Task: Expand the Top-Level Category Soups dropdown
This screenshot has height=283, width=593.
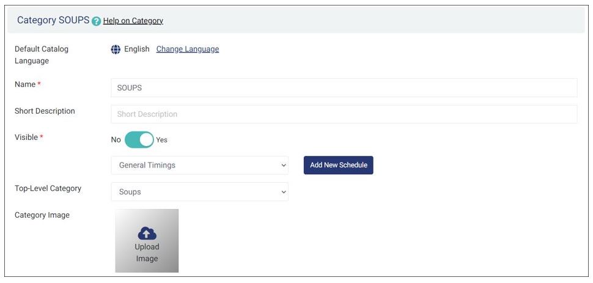Action: [x=199, y=192]
